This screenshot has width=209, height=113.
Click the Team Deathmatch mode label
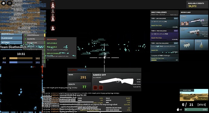tap(13, 47)
